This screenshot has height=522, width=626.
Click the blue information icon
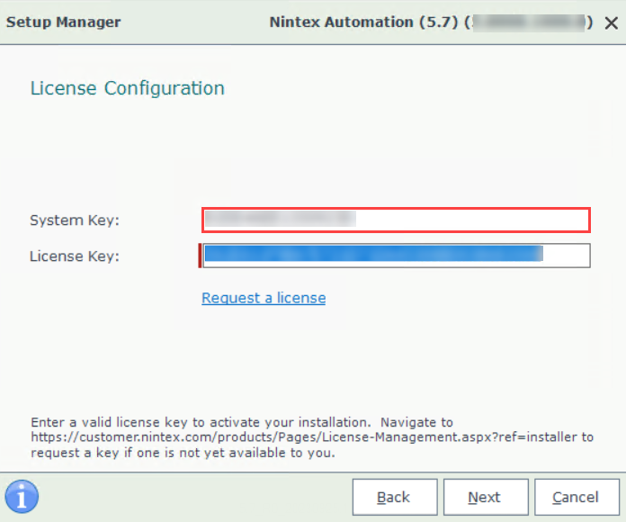(22, 496)
